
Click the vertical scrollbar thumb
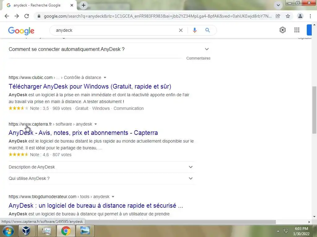[x=314, y=110]
